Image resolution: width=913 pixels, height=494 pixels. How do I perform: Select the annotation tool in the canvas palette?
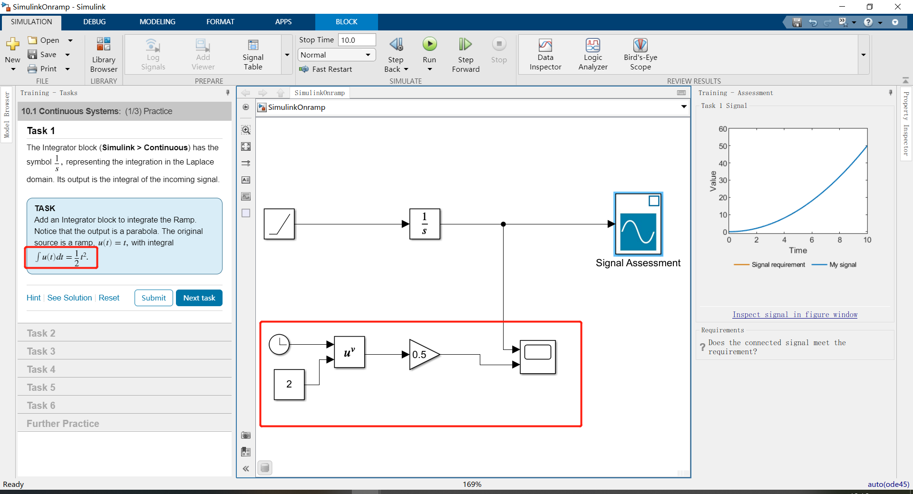[x=246, y=180]
